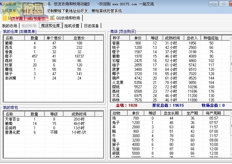Click the 牧场总值：0 value text
Image resolution: width=232 pixels, height=164 pixels.
[213, 105]
